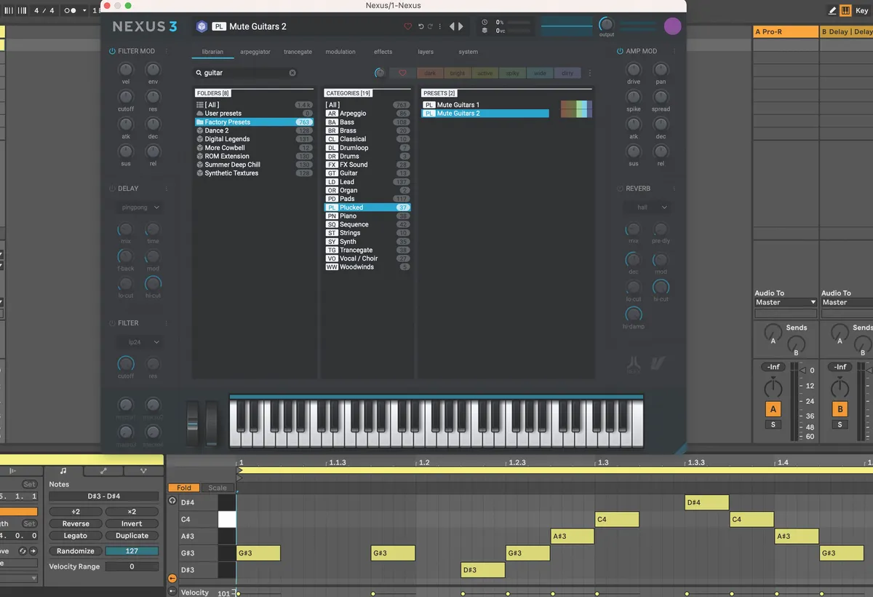Turn the Nexus output knob
873x597 pixels.
[x=606, y=24]
